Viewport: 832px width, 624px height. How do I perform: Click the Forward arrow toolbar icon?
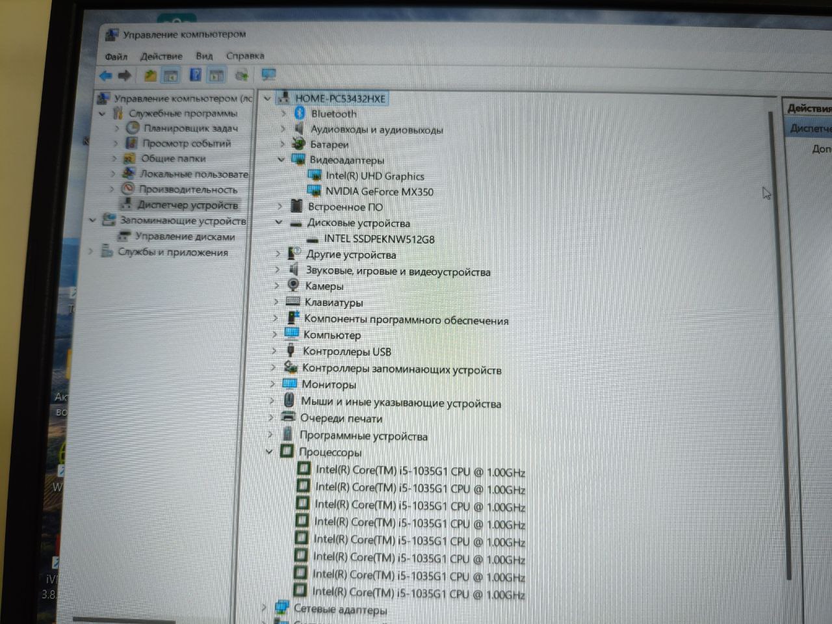coord(125,75)
